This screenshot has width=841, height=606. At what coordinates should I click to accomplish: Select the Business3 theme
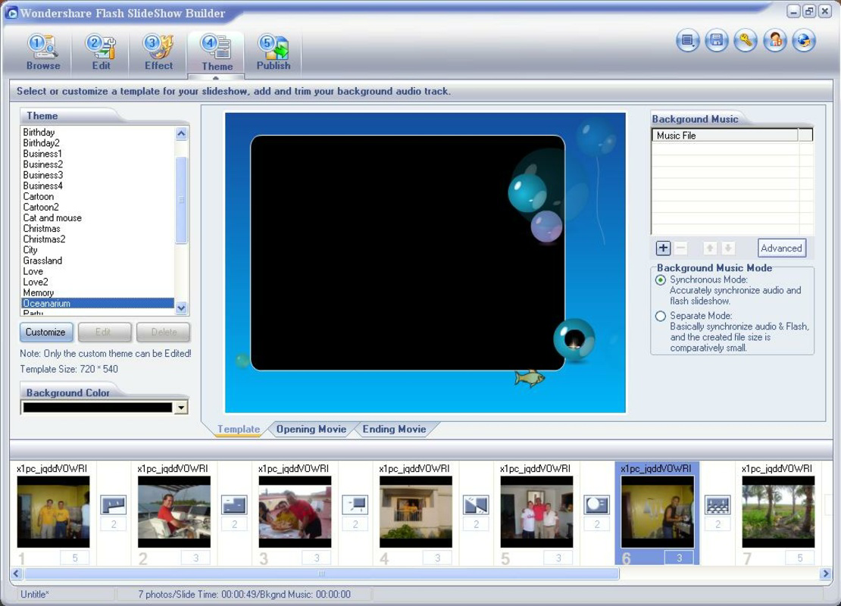tap(98, 175)
